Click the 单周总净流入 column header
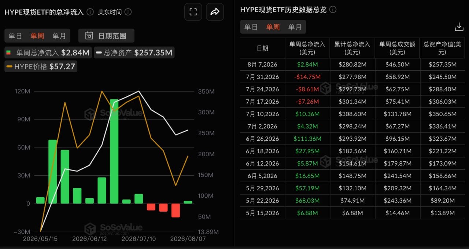The image size is (469, 249). [307, 48]
